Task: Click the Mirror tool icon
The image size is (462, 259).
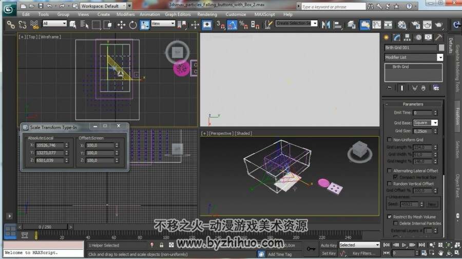Action: point(325,25)
